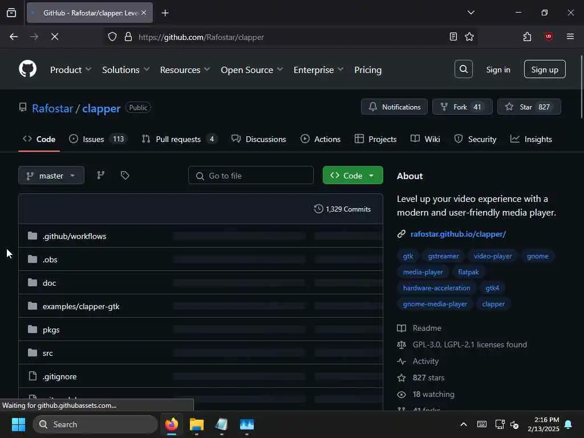
Task: Click the taskbar notification bell
Action: coord(568,424)
